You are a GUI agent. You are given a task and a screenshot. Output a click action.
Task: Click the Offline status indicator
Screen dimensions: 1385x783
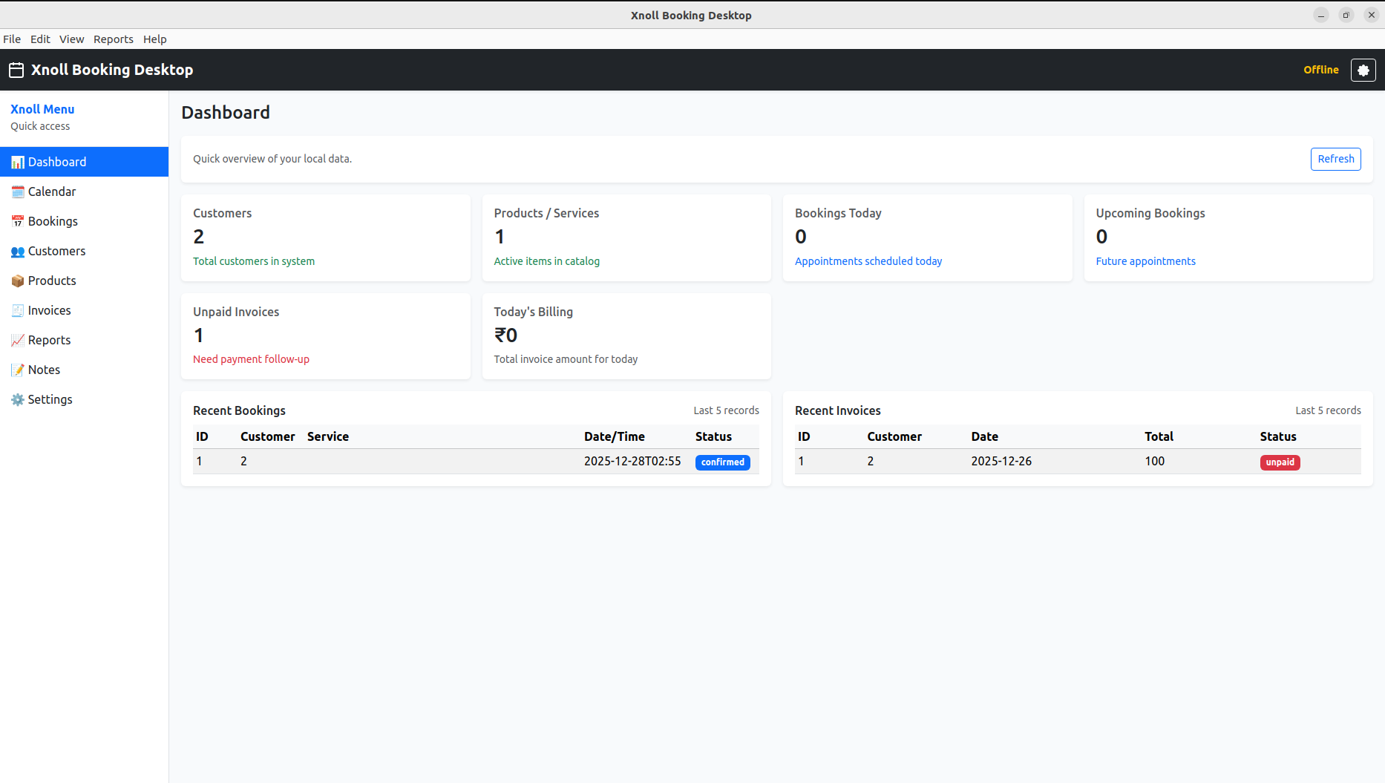pos(1321,70)
